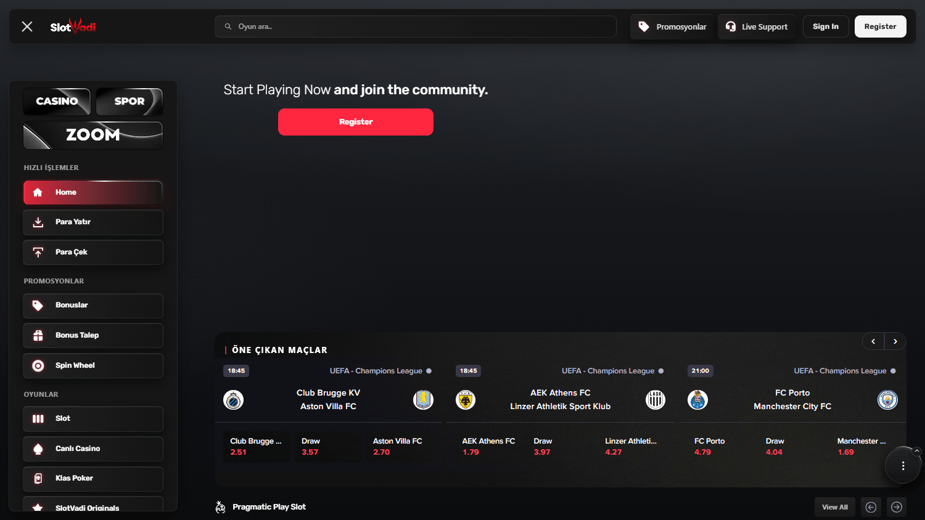Switch to the CASINO tab
The width and height of the screenshot is (925, 520).
pos(57,102)
